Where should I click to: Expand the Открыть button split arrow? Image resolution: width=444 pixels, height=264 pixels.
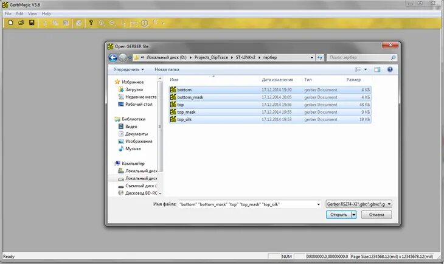coord(353,215)
